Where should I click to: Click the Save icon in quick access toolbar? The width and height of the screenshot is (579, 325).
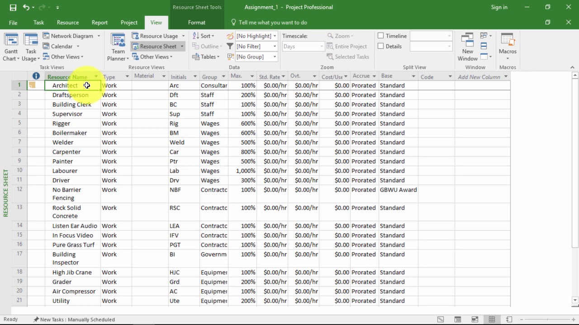click(x=13, y=7)
